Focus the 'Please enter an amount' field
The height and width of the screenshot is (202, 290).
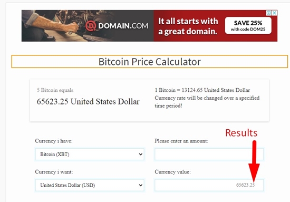(209, 155)
